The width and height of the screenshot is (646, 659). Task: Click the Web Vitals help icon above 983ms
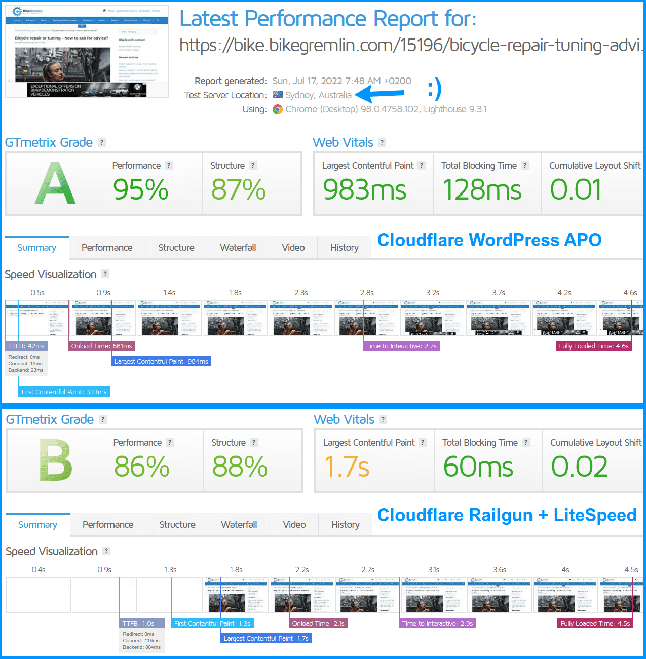click(x=382, y=143)
